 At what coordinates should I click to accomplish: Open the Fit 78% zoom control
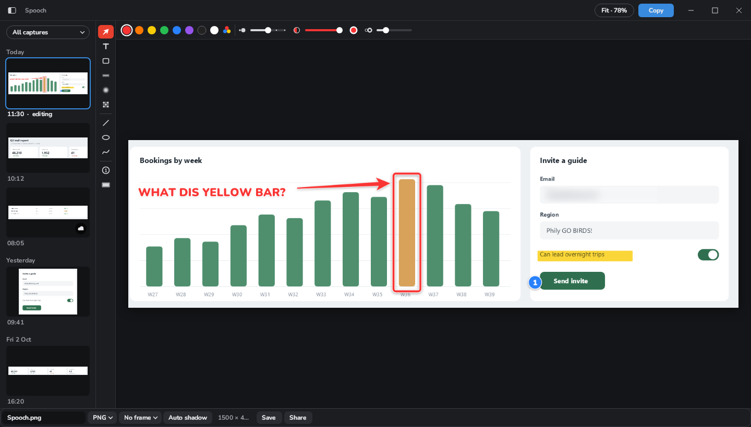click(614, 10)
